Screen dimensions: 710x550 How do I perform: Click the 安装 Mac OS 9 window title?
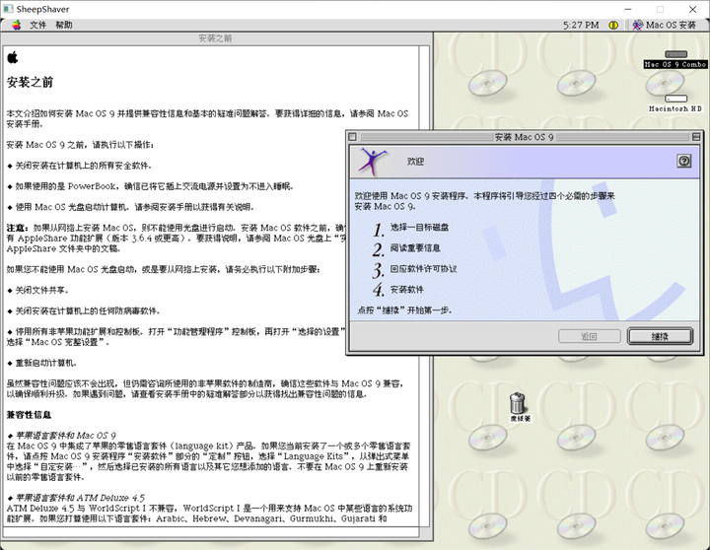(x=524, y=137)
